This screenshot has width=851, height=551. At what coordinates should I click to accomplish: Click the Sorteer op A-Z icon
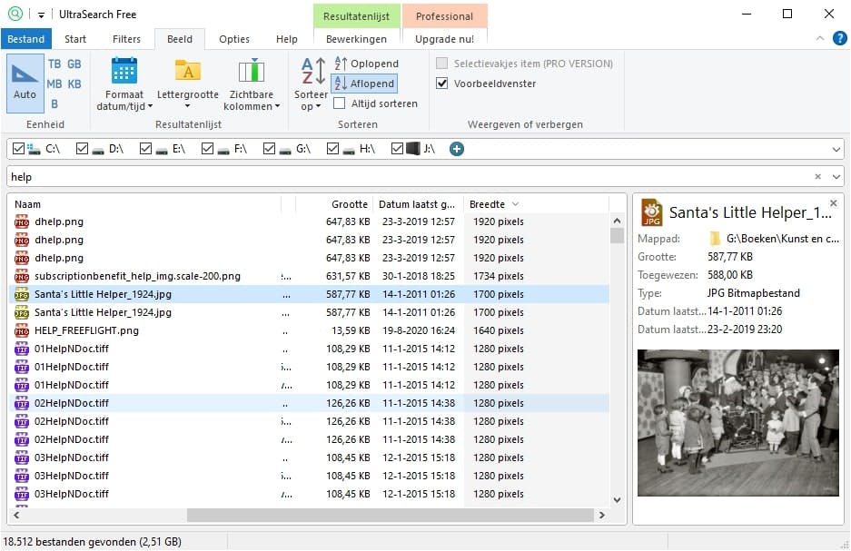[x=312, y=72]
